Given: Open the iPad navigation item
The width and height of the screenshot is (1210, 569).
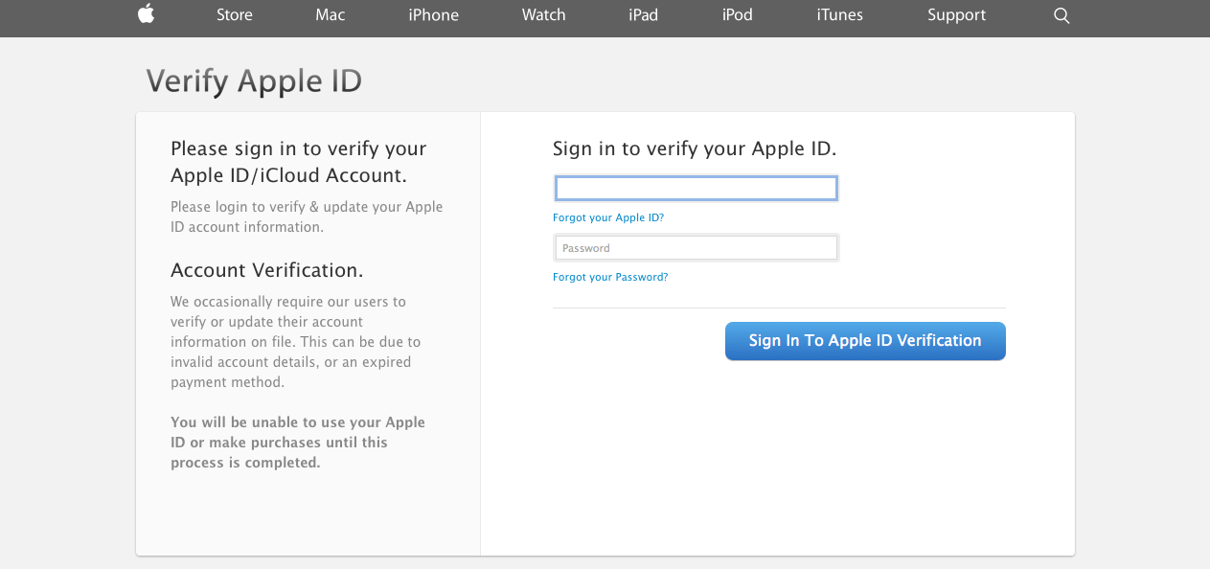Looking at the screenshot, I should pyautogui.click(x=643, y=15).
